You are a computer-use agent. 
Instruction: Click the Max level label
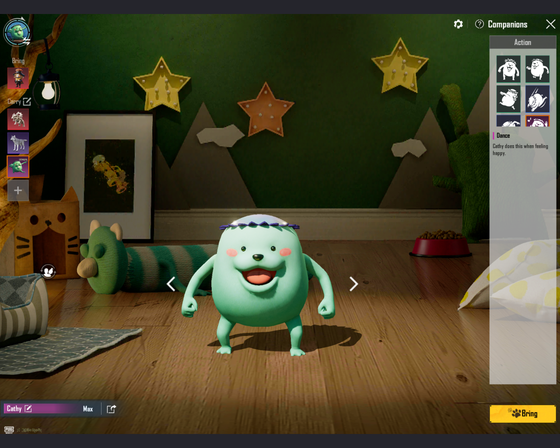(88, 409)
